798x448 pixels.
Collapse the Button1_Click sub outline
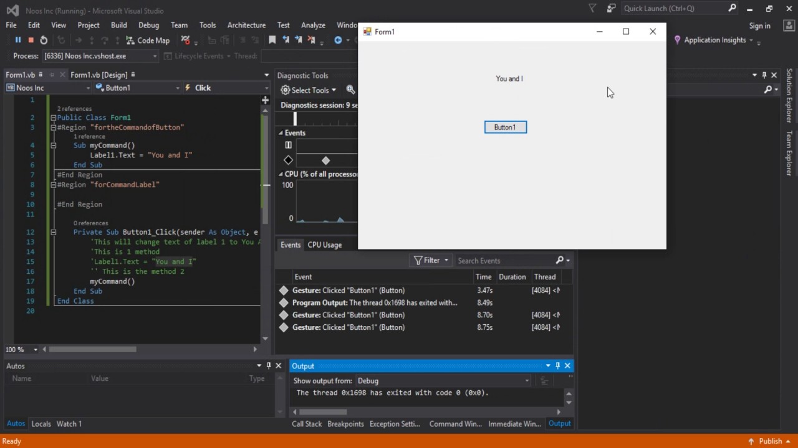(x=53, y=232)
